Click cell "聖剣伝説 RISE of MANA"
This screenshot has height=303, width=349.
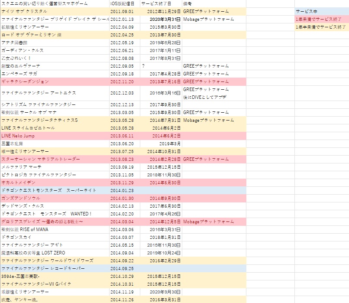(55, 229)
